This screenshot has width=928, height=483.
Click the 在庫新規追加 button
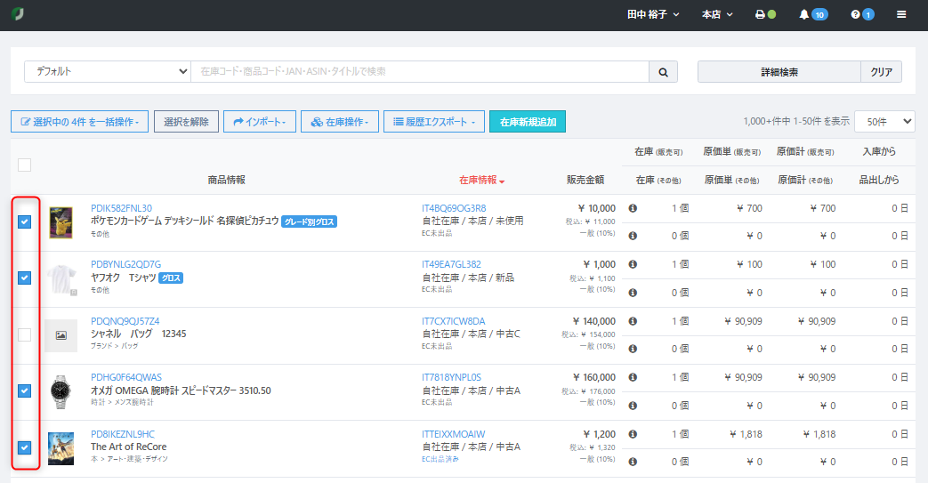point(527,122)
